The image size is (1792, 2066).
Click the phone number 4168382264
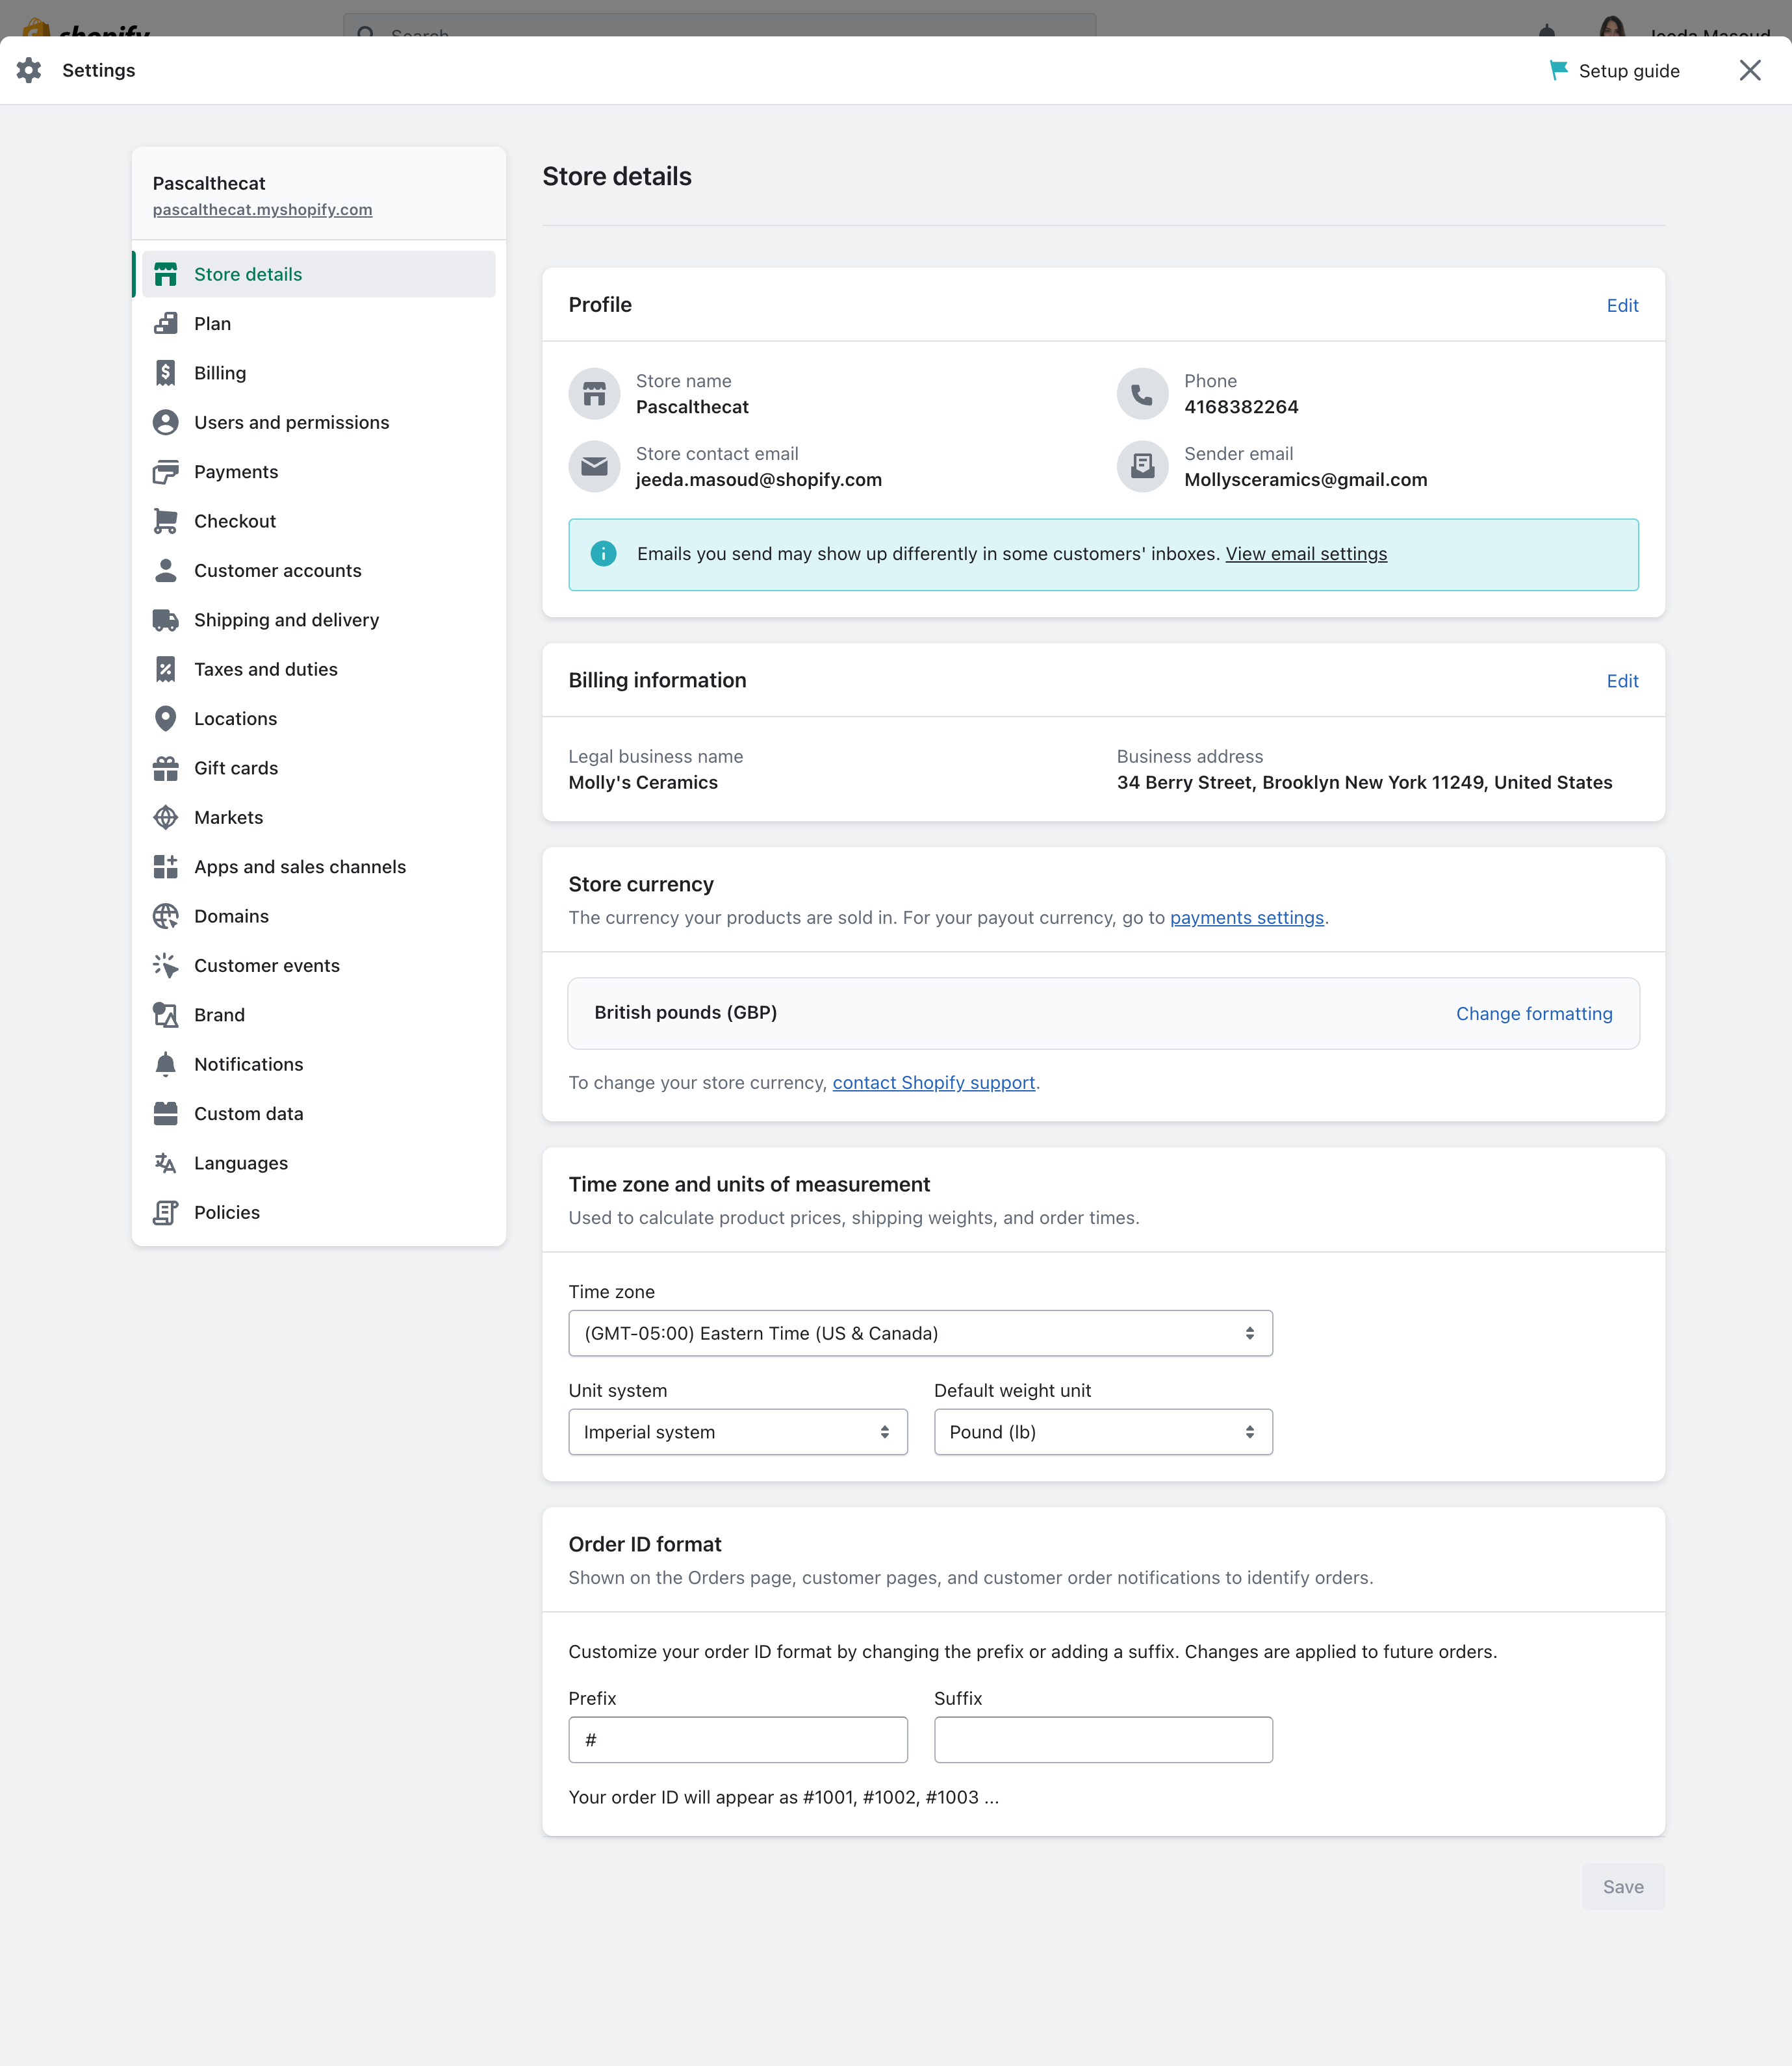(1241, 407)
